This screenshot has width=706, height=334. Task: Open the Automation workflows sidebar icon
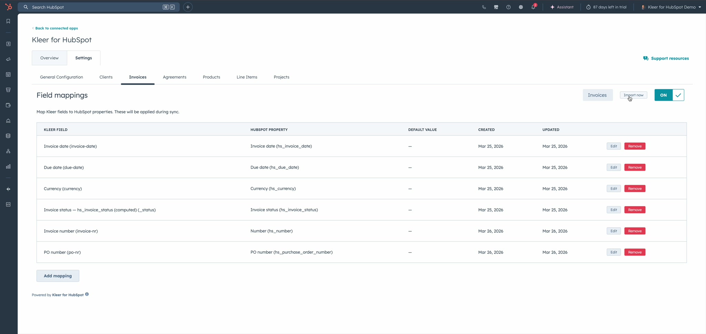pos(8,151)
